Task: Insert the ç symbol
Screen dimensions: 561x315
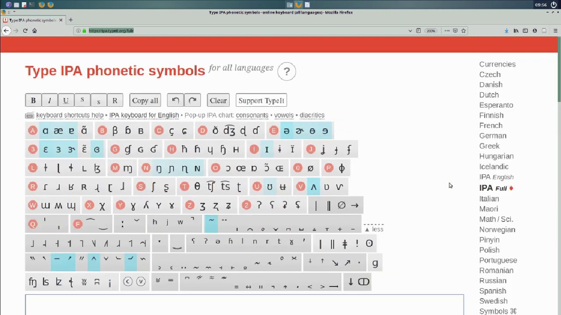Action: click(x=171, y=131)
